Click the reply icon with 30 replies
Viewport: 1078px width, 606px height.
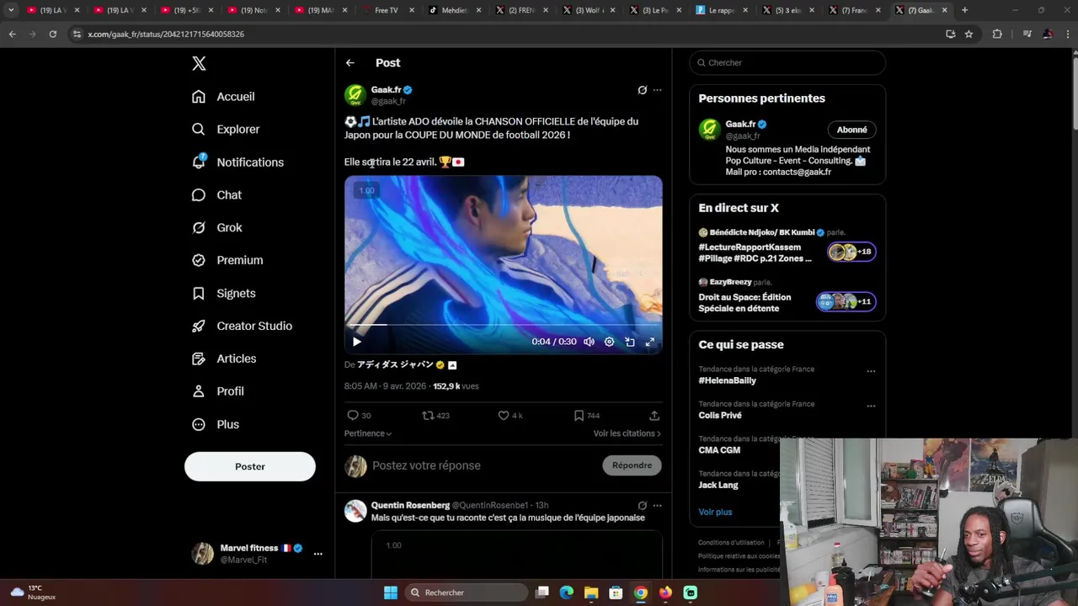click(x=359, y=416)
